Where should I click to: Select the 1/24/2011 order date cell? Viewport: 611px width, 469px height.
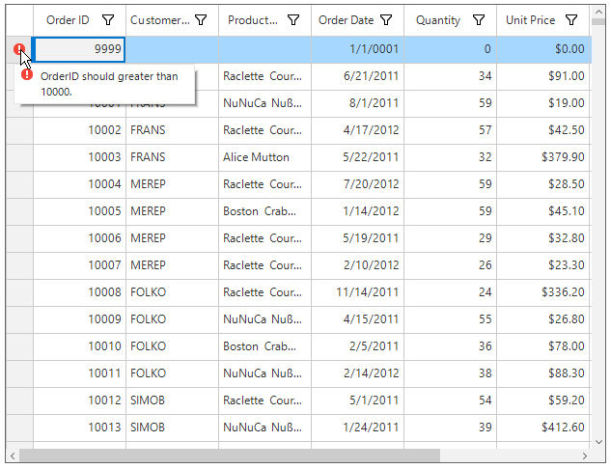(x=358, y=428)
